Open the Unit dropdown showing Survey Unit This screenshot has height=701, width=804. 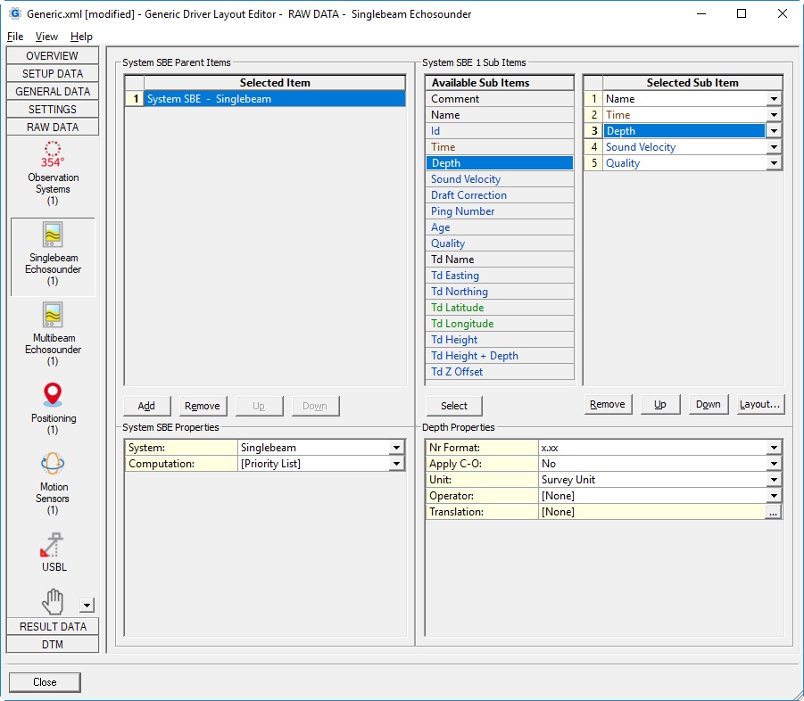pyautogui.click(x=774, y=480)
